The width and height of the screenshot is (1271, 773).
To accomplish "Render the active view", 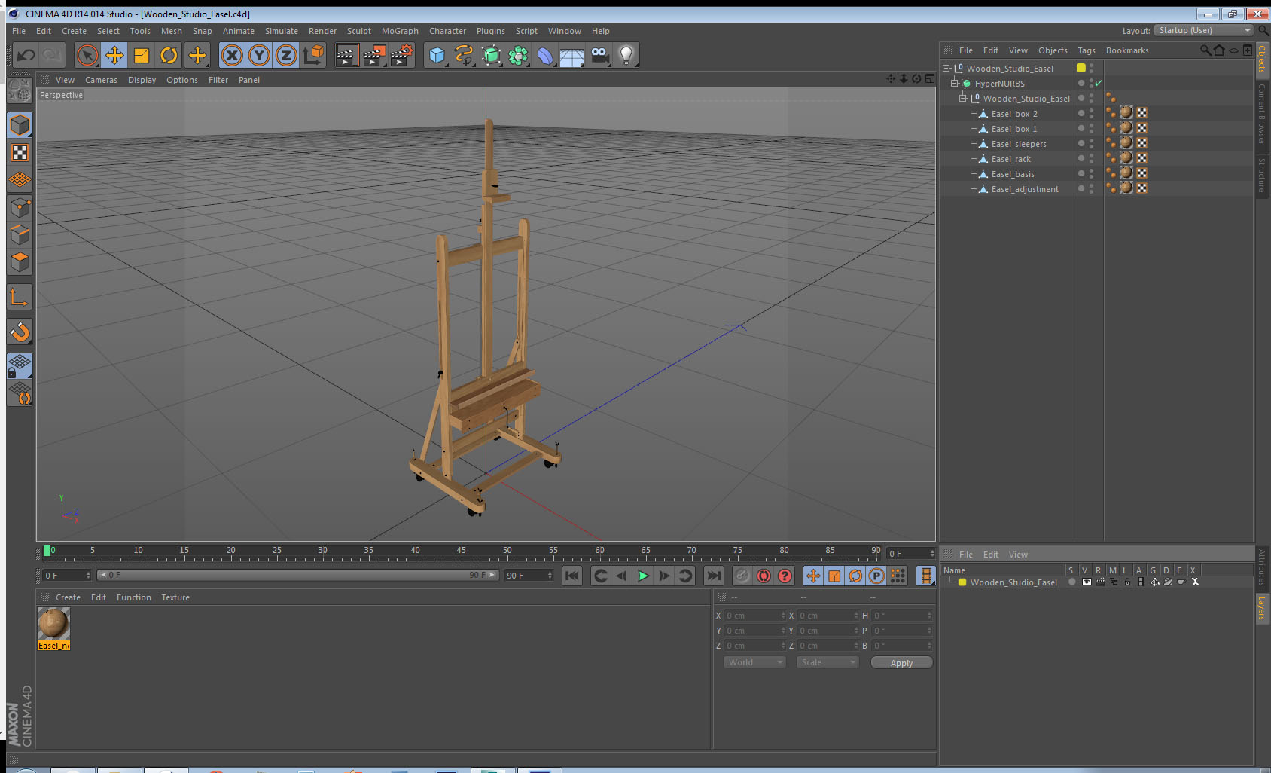I will click(346, 55).
